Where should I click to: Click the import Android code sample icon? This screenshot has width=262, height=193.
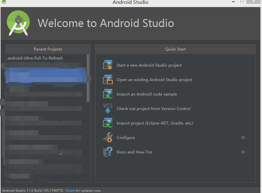(108, 94)
